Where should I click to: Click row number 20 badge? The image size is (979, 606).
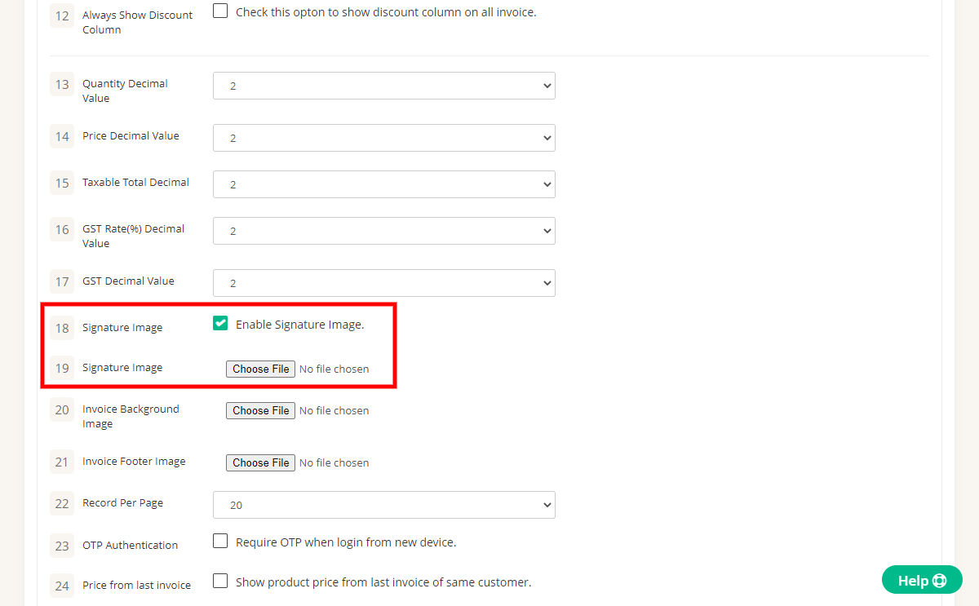(x=62, y=409)
